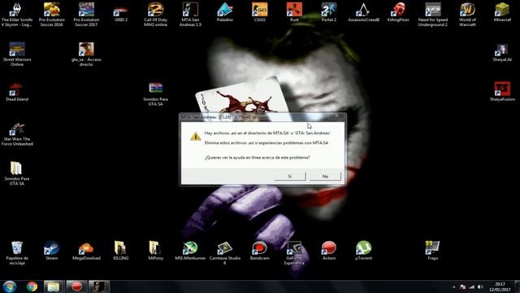Image resolution: width=520 pixels, height=293 pixels.
Task: Select the KillingFloor desktop icon
Action: 398,13
